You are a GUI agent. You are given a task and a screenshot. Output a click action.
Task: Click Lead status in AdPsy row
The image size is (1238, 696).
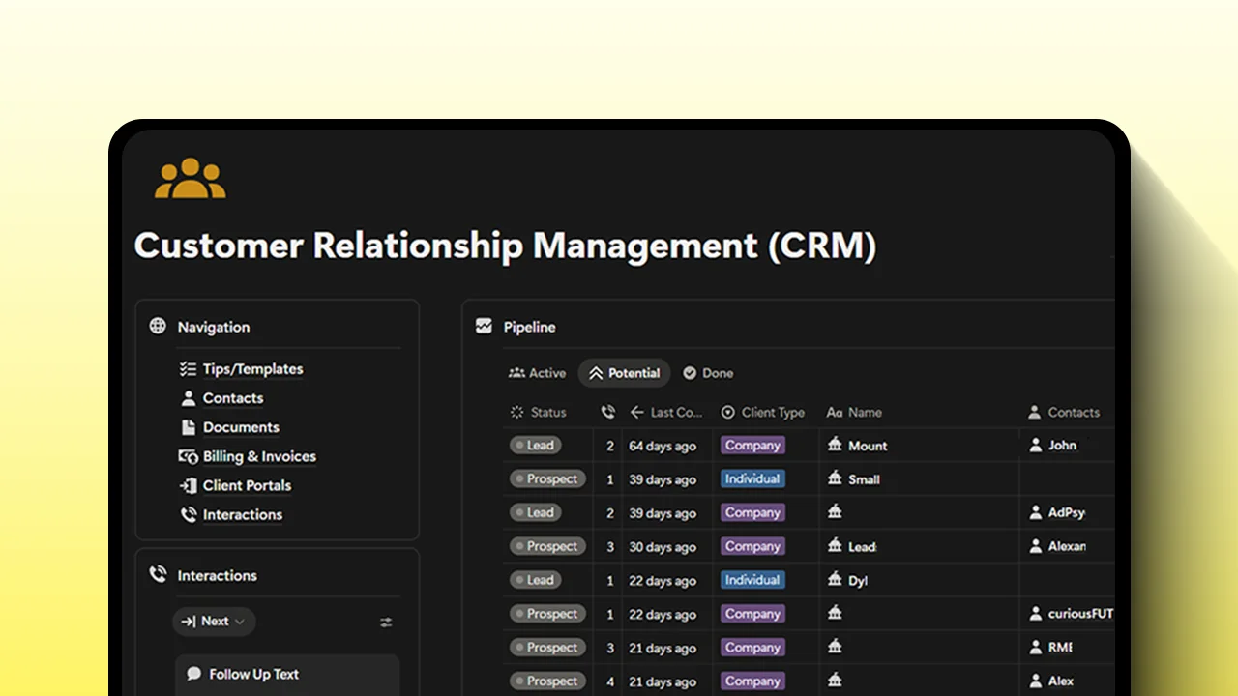click(535, 512)
